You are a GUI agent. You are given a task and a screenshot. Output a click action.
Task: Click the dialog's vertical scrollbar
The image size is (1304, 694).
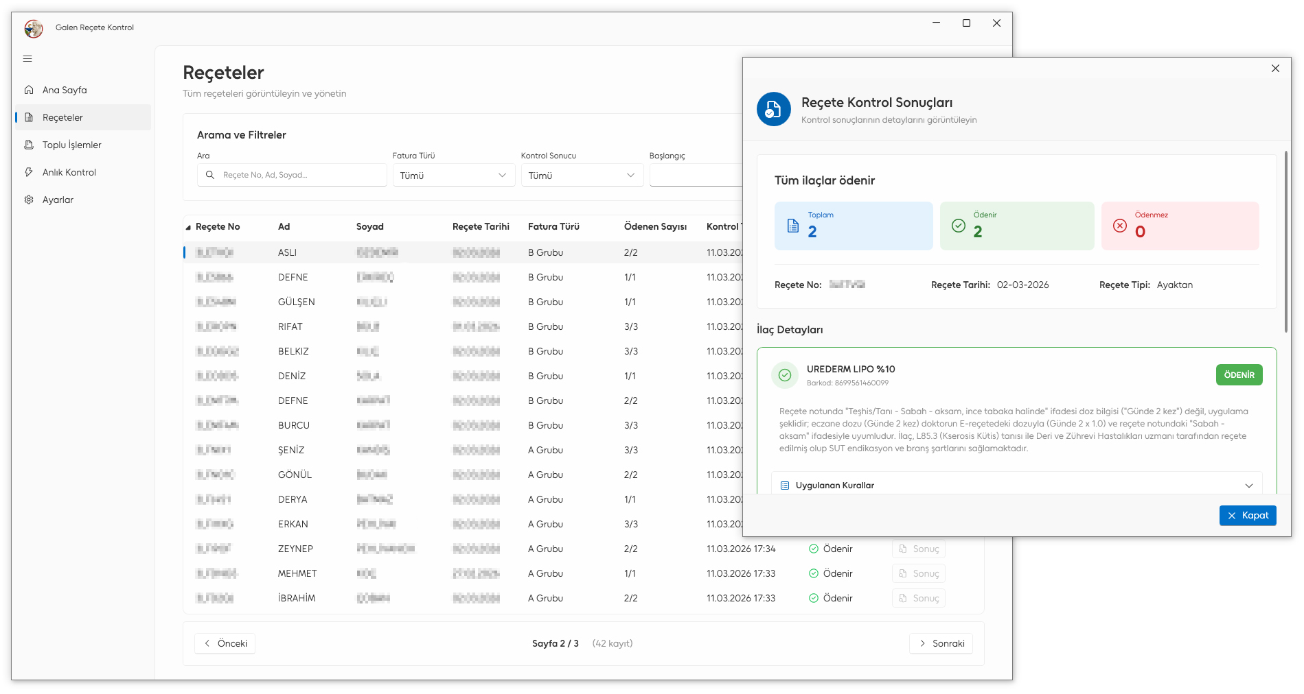click(x=1286, y=241)
